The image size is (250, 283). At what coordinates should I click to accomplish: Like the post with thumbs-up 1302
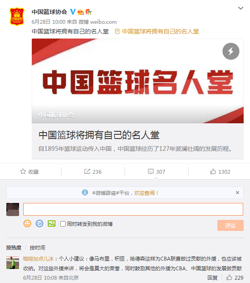click(220, 172)
